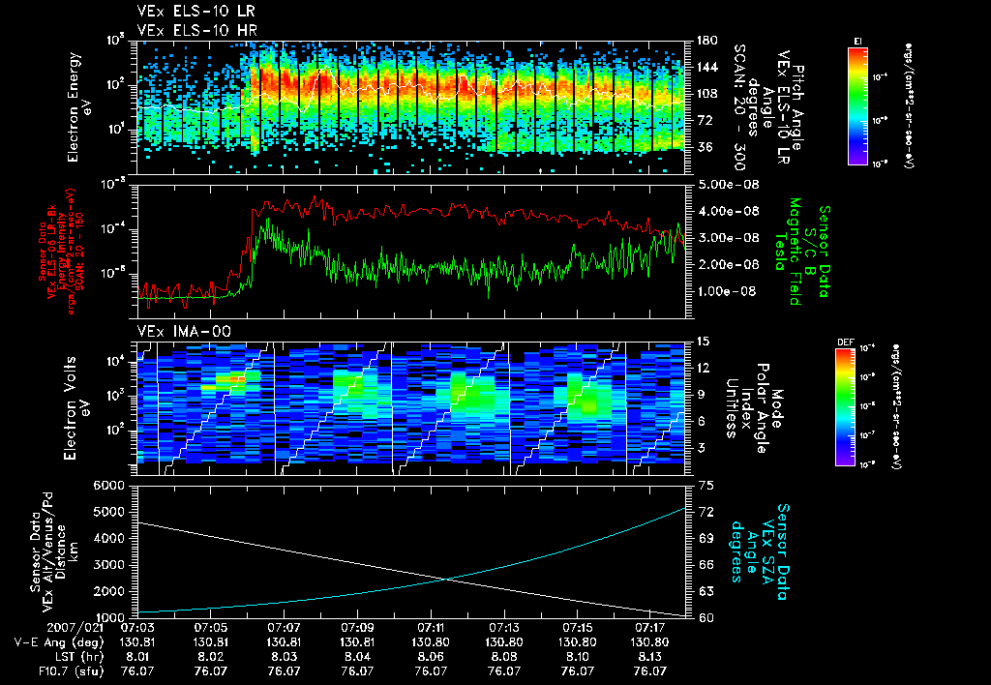The height and width of the screenshot is (685, 991).
Task: Select the 60 degree SZA tick label
Action: [706, 617]
